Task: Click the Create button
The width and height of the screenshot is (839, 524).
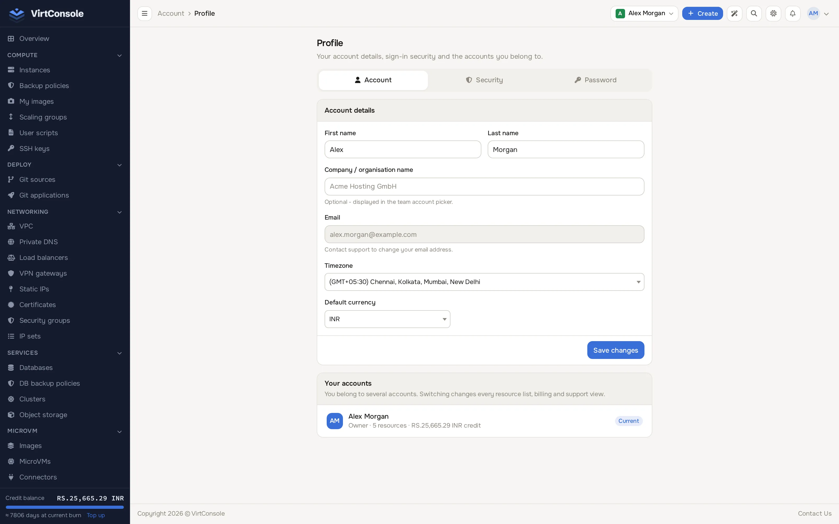Action: tap(702, 14)
